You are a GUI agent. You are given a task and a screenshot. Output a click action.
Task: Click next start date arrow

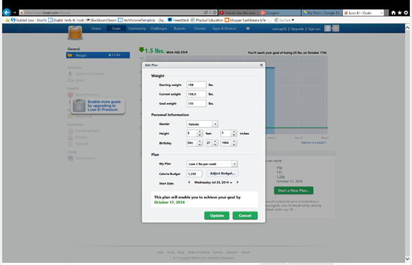(237, 182)
